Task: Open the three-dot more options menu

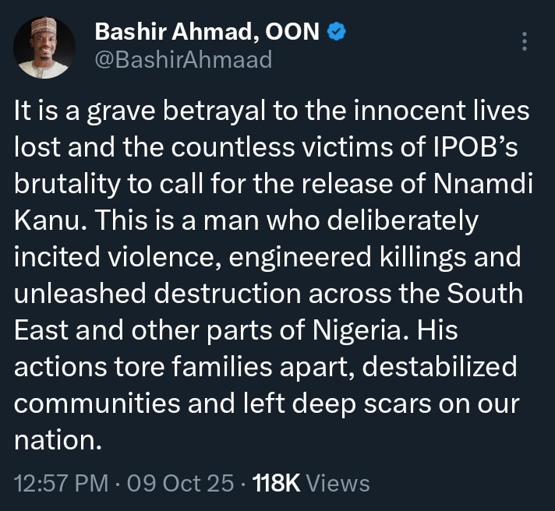Action: point(525,42)
